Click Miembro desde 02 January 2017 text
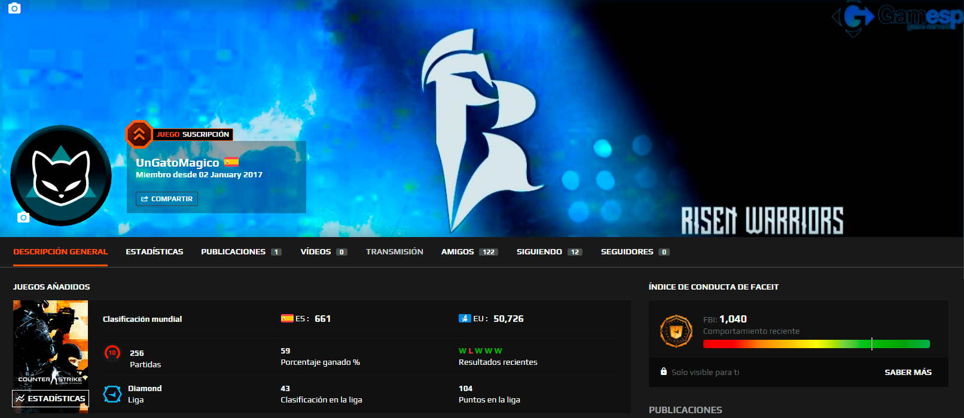964x418 pixels. [x=199, y=175]
